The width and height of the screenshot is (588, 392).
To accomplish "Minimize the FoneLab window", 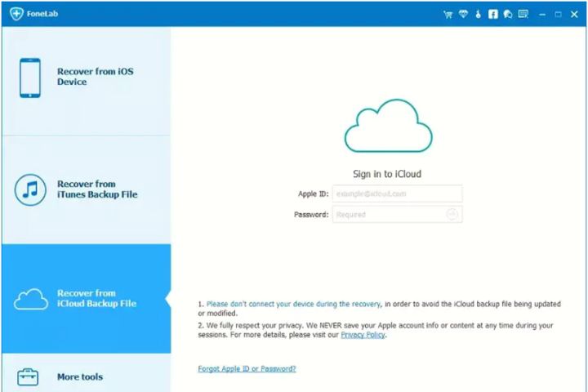I will pos(542,14).
